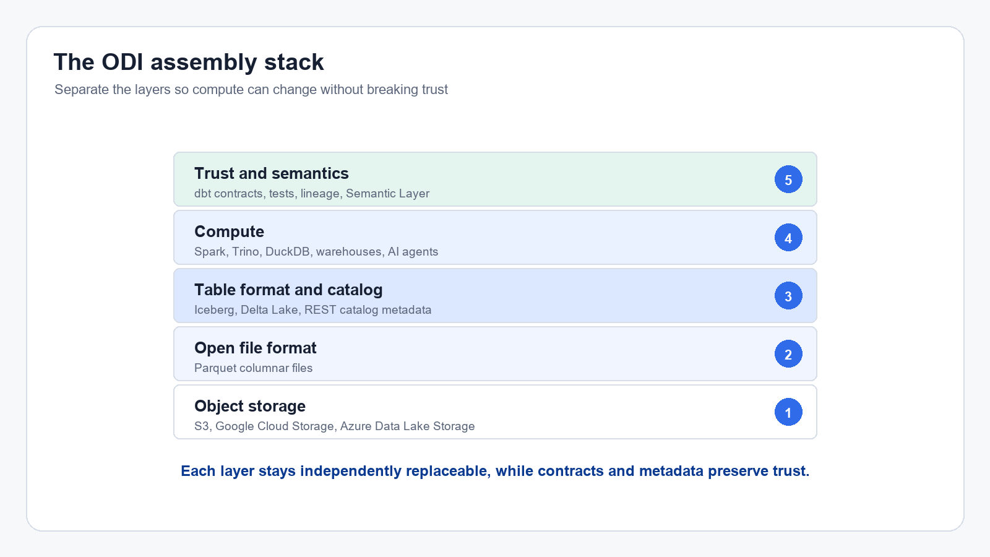Screen dimensions: 990x557
Task: Click the number 1 circle badge
Action: click(788, 412)
